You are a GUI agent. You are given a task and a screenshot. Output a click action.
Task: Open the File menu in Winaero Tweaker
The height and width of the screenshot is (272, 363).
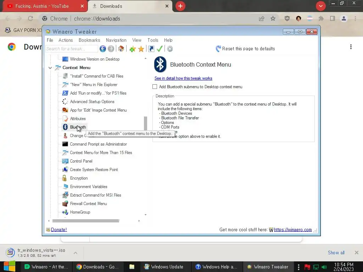coord(50,40)
